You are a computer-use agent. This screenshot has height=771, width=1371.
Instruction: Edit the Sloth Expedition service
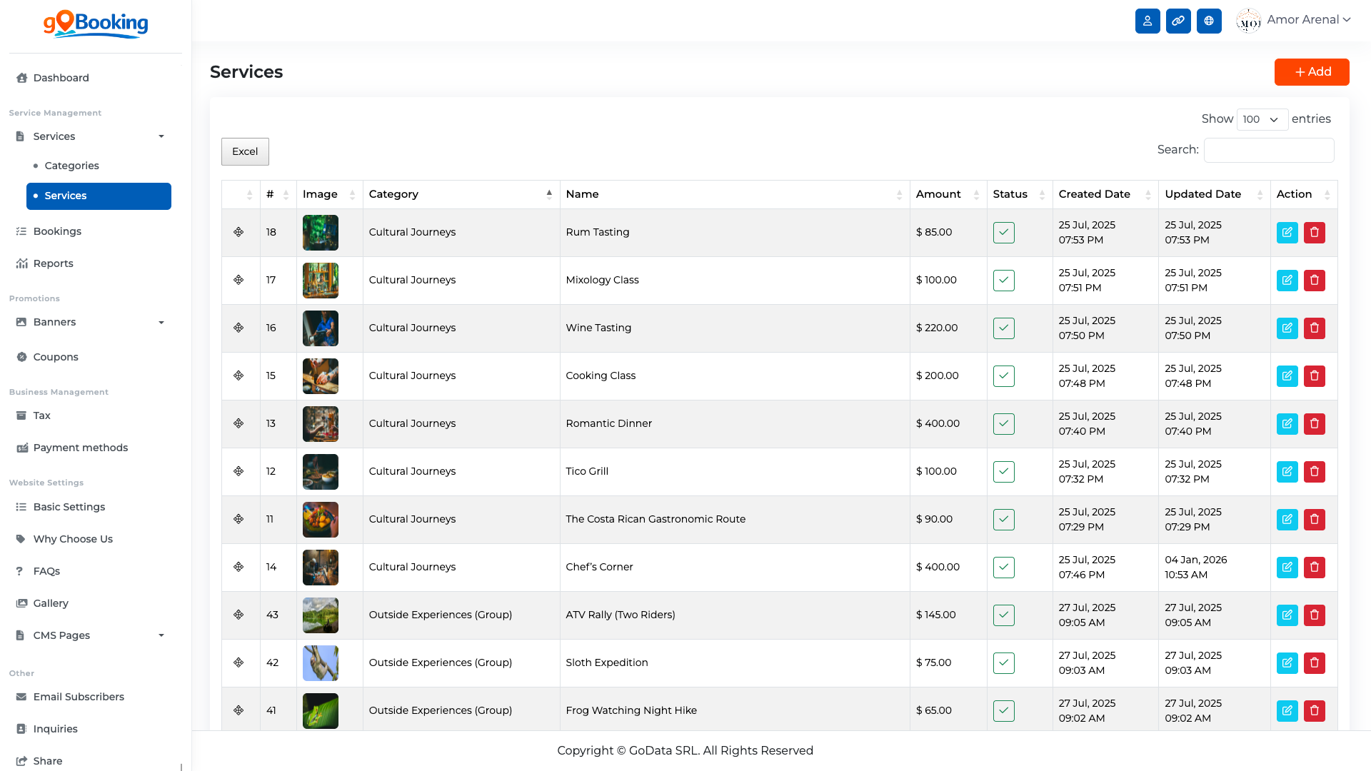[1287, 663]
